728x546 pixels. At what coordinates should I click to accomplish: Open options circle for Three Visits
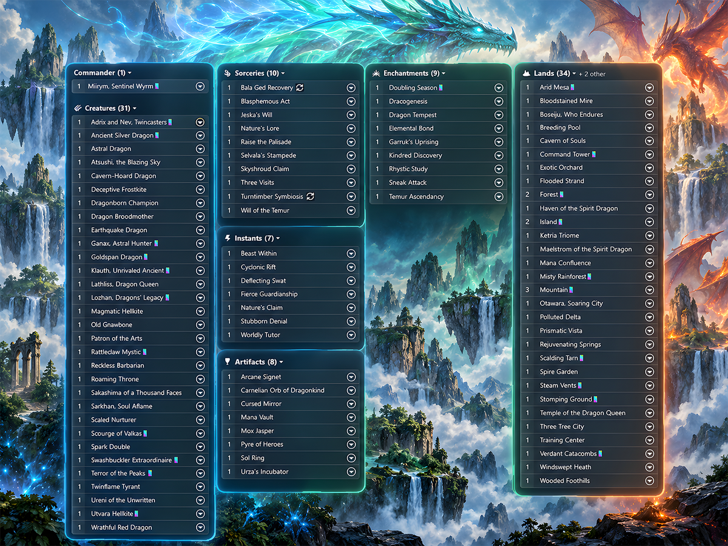[x=351, y=183]
